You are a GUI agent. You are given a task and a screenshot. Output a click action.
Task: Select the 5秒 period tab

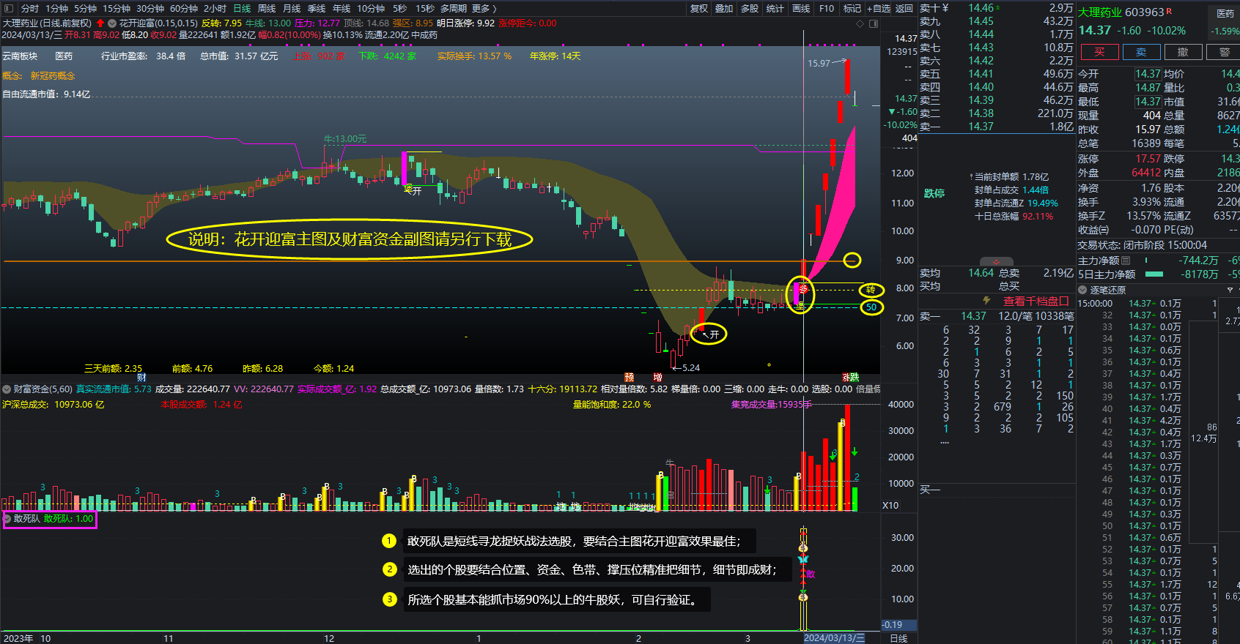399,8
